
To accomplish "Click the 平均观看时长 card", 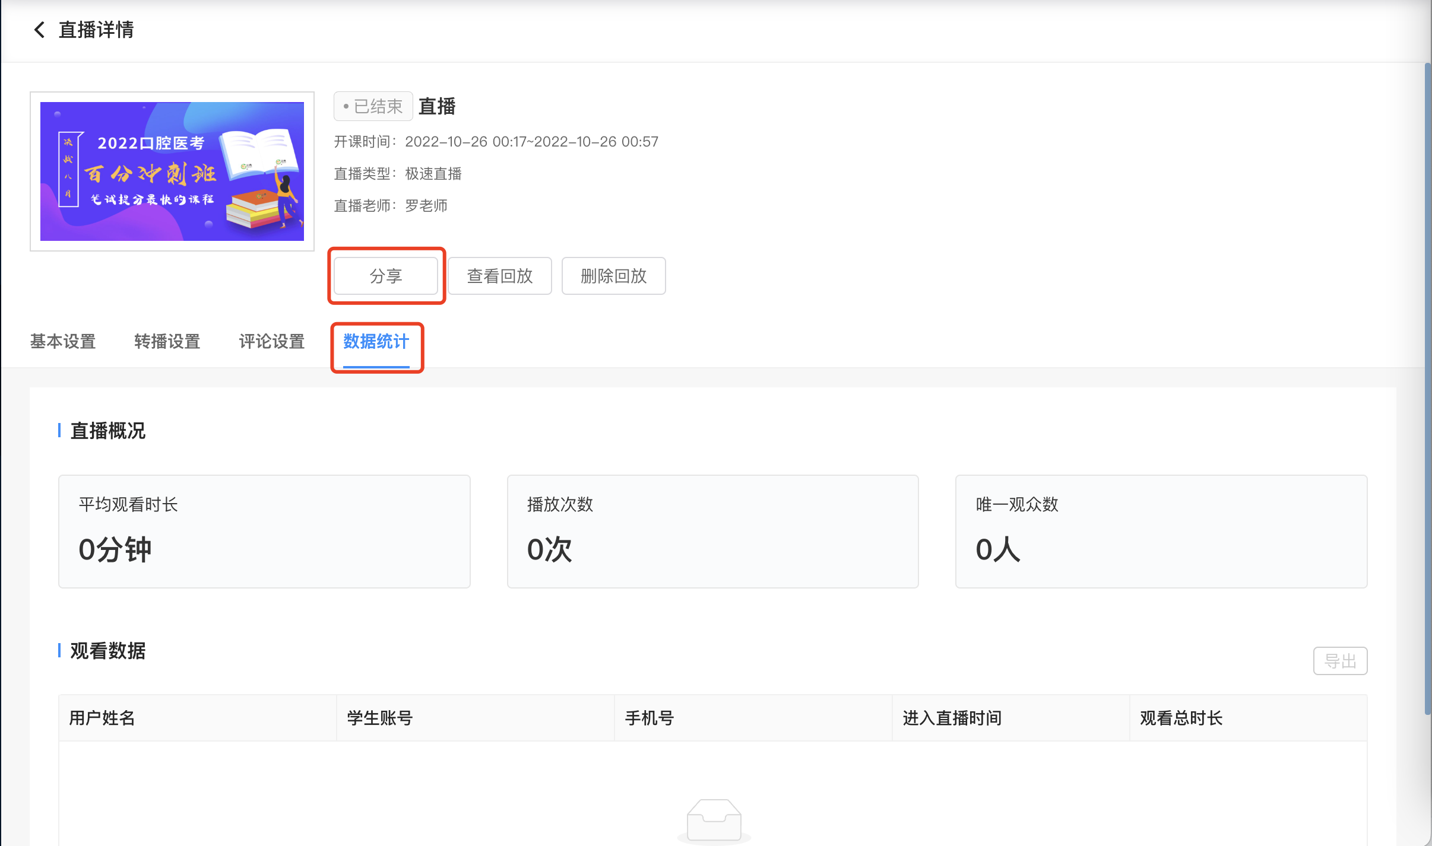I will pyautogui.click(x=264, y=532).
